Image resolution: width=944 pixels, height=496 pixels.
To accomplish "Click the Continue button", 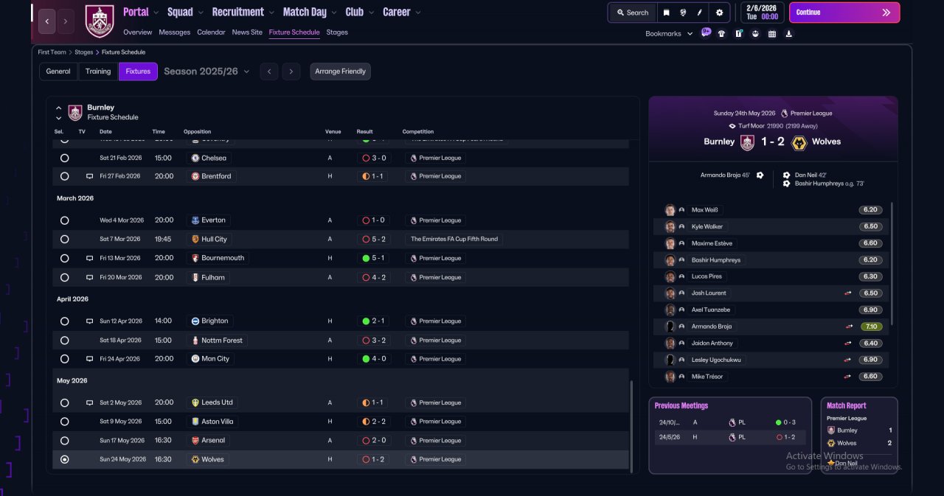I will (x=844, y=13).
